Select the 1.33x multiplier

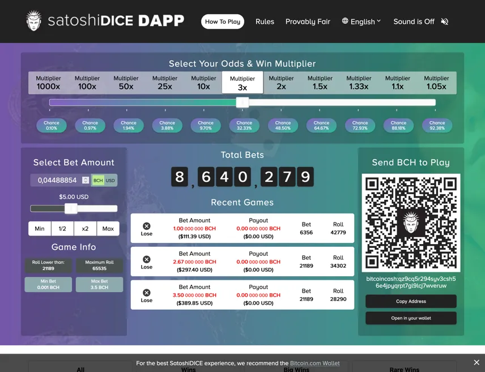359,83
